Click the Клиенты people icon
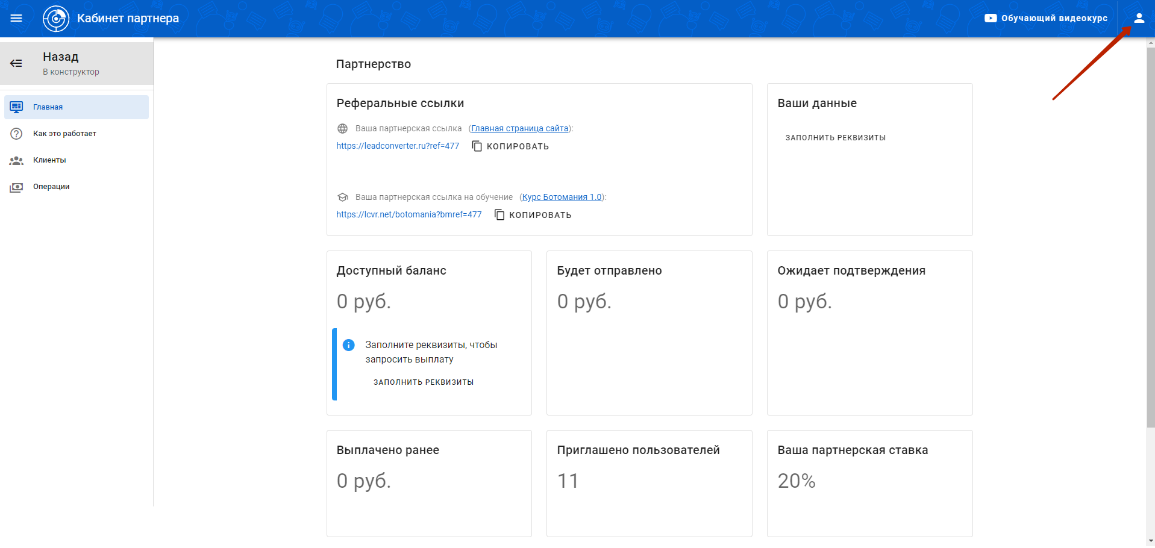The height and width of the screenshot is (548, 1155). [x=16, y=160]
